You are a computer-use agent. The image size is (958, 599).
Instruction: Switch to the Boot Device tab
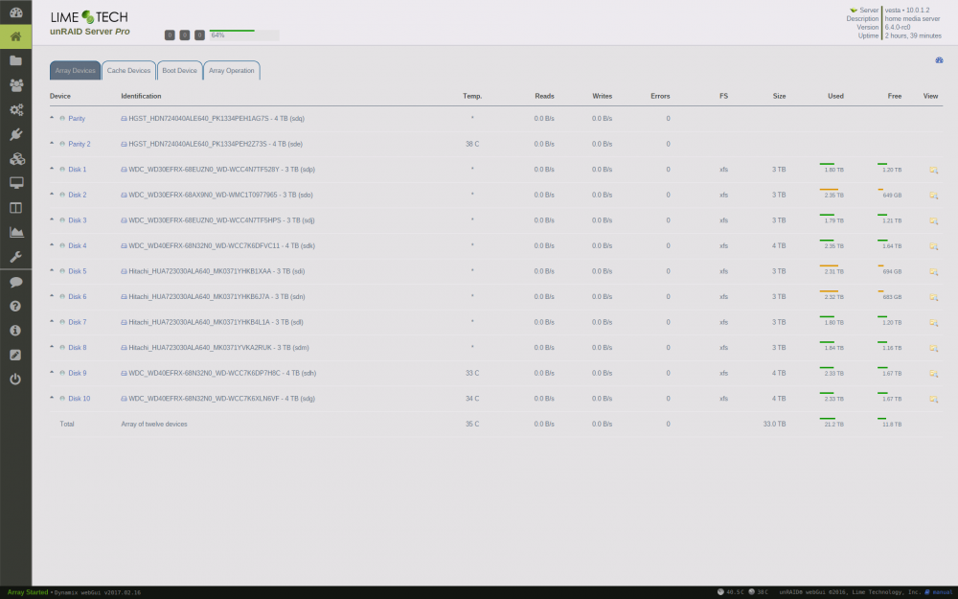(x=180, y=70)
